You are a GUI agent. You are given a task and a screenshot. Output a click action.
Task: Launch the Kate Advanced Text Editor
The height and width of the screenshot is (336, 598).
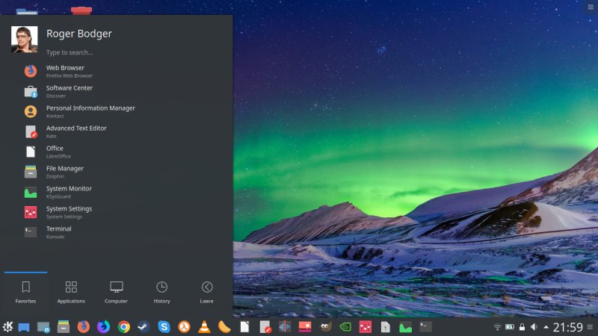tap(75, 131)
